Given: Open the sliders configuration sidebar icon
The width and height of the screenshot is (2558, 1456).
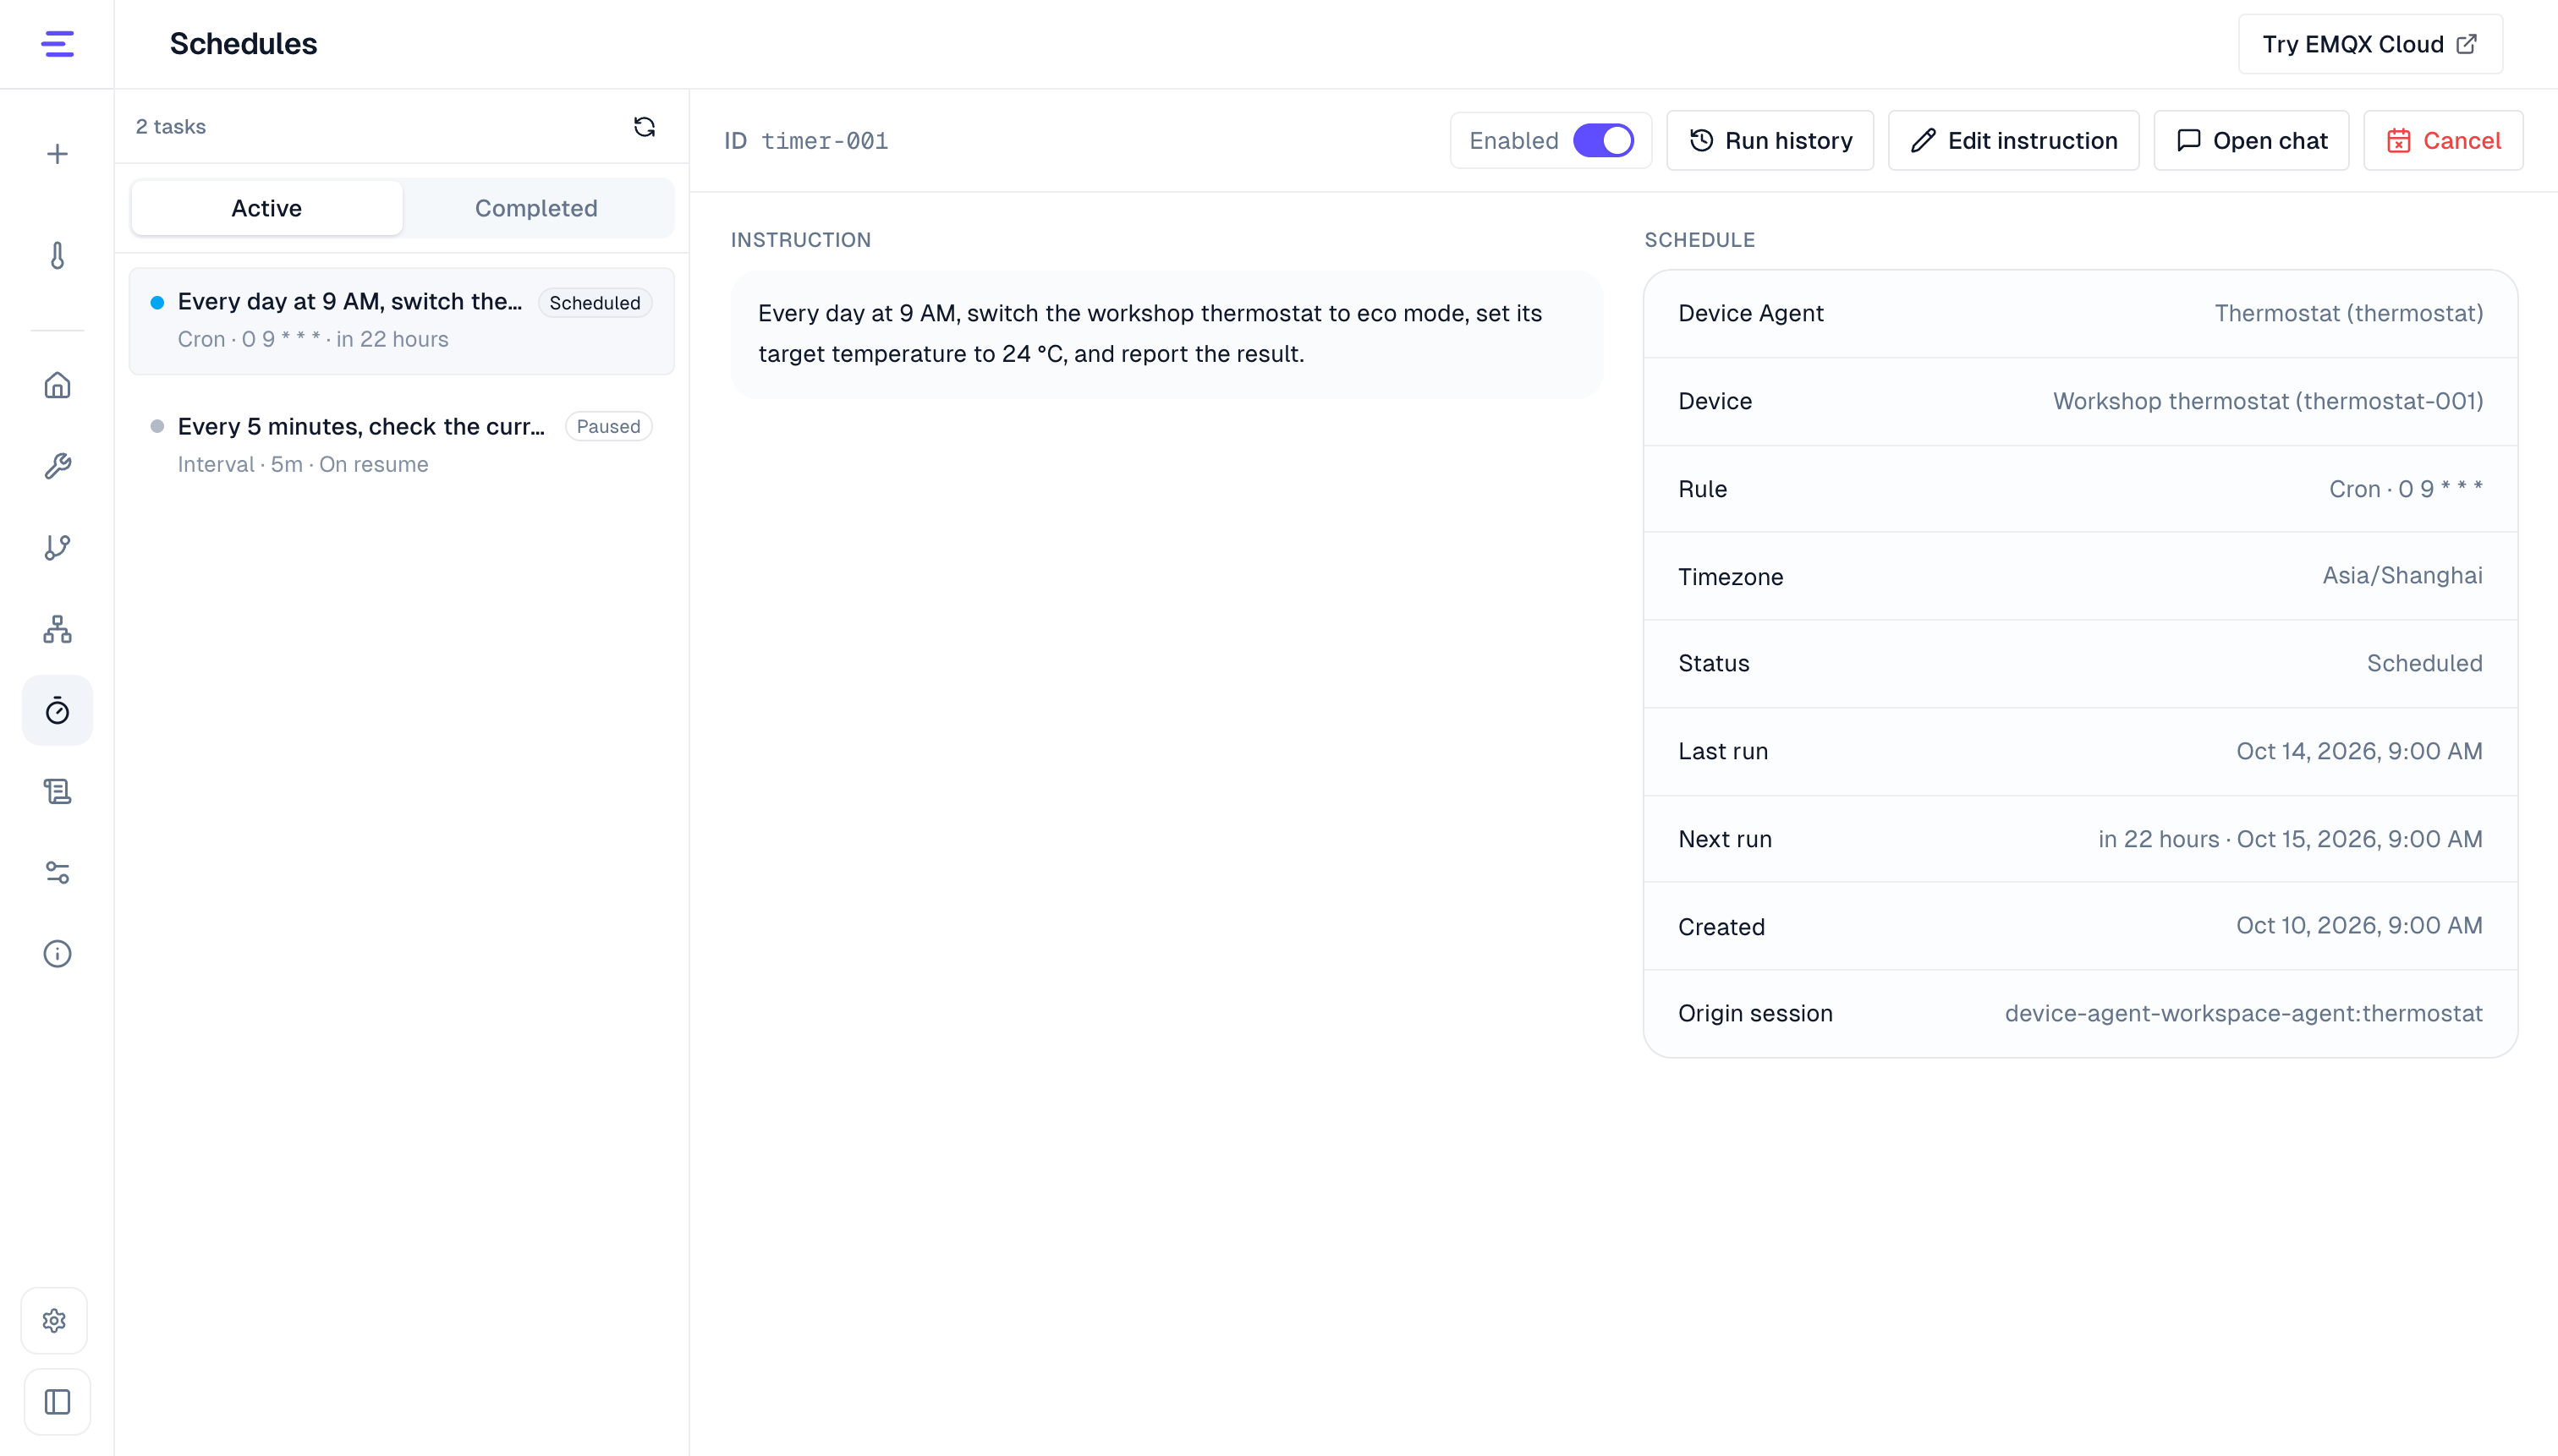Looking at the screenshot, I should tap(57, 872).
